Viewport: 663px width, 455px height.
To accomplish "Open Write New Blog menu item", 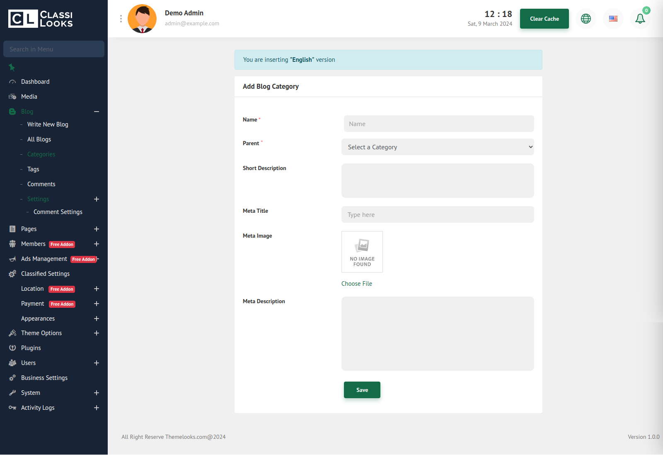I will [48, 124].
